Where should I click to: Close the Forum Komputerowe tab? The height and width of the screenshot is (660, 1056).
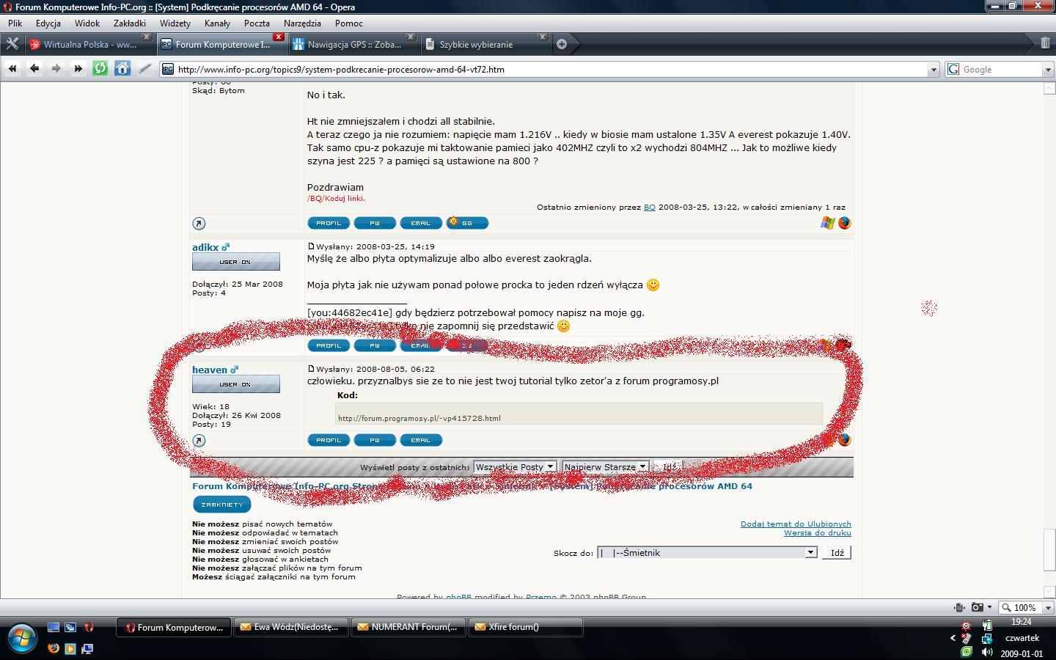[x=279, y=37]
